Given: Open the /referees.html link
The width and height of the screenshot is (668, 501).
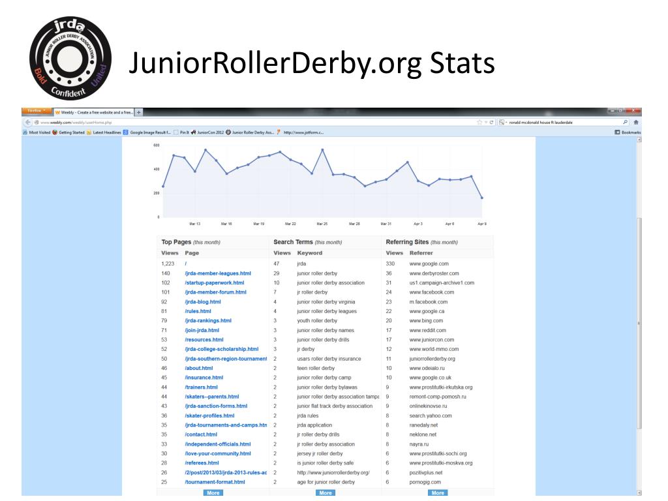Looking at the screenshot, I should click(202, 463).
